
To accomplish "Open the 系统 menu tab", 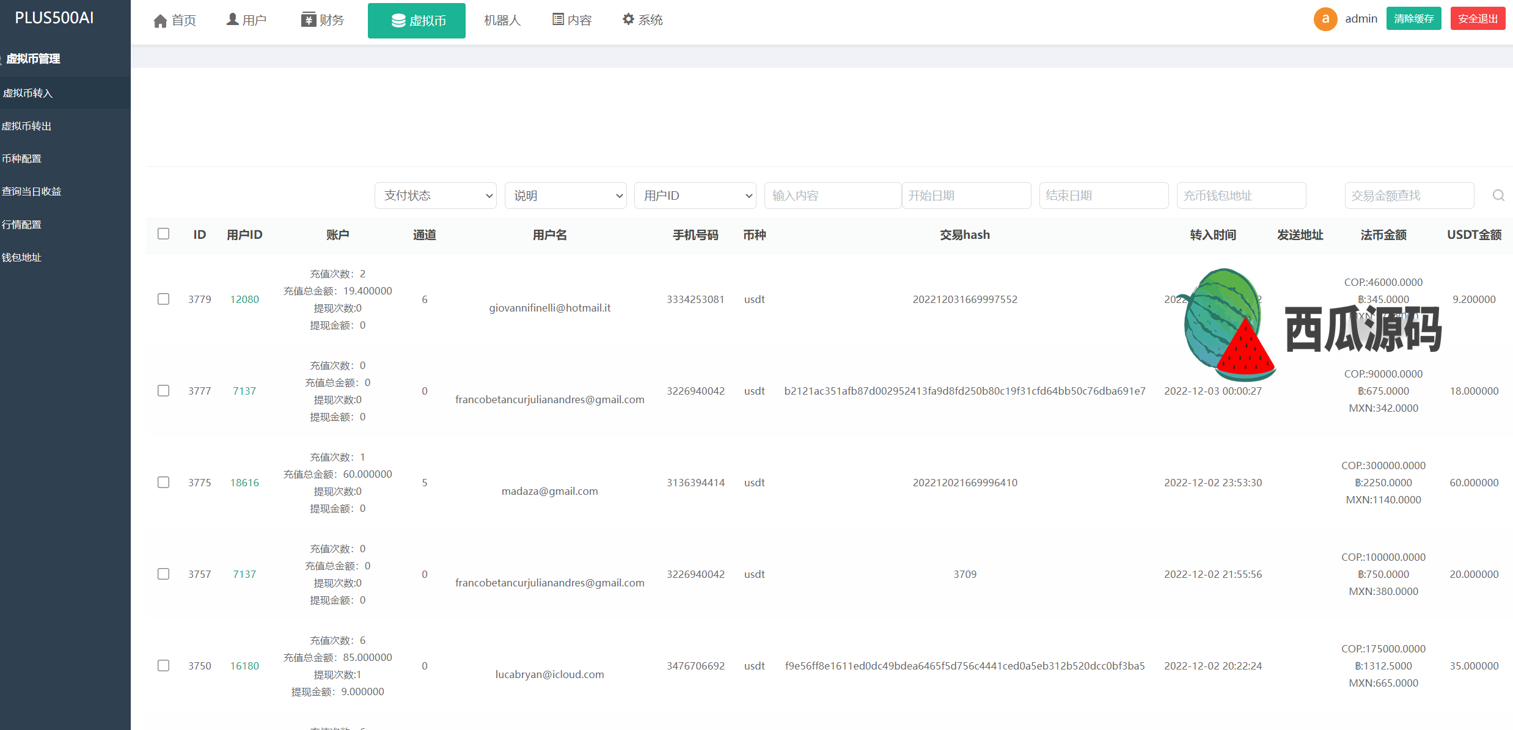I will point(643,21).
